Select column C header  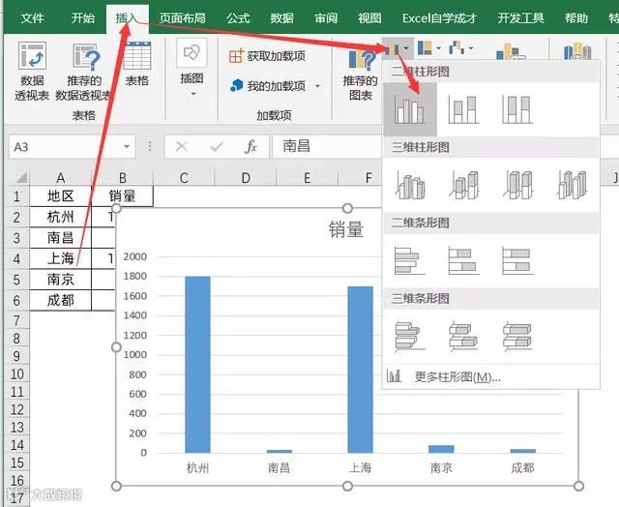click(184, 178)
